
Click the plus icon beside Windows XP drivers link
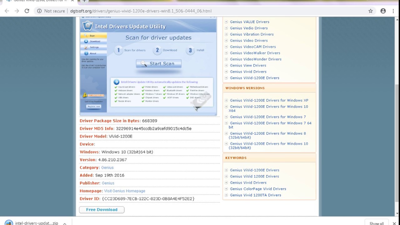pyautogui.click(x=226, y=101)
